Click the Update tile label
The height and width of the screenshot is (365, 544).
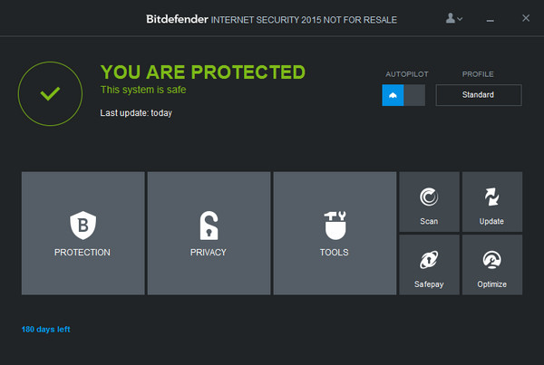(x=492, y=221)
